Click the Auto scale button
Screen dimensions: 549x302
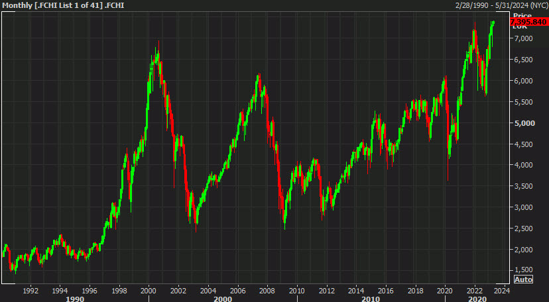[523, 279]
